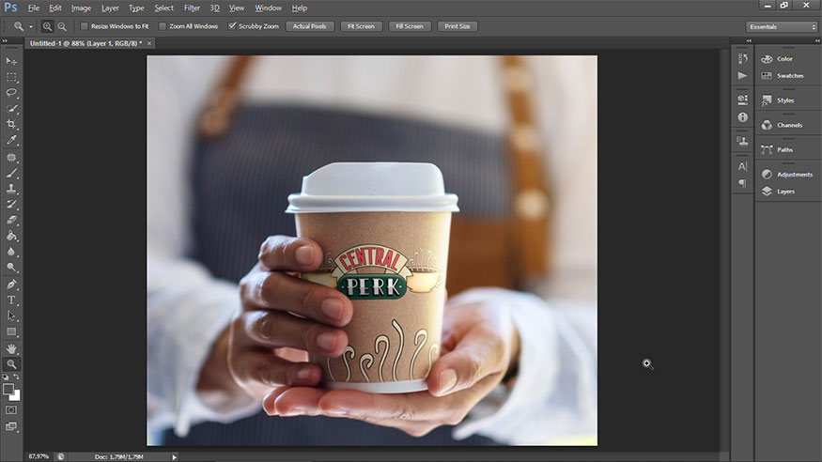The width and height of the screenshot is (822, 462).
Task: Toggle Quick Mask mode
Action: click(x=11, y=410)
